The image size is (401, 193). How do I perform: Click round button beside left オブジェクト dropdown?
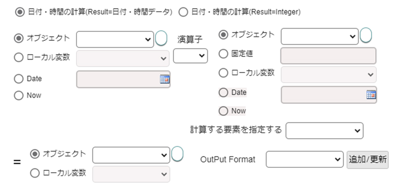pyautogui.click(x=161, y=38)
